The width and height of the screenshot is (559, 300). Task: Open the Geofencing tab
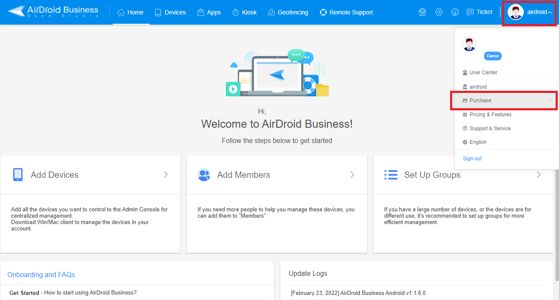[288, 12]
